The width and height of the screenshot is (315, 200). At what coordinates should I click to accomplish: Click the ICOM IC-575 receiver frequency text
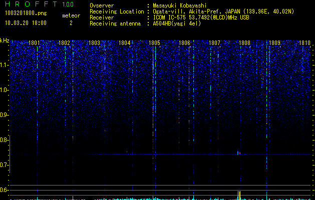click(201, 17)
